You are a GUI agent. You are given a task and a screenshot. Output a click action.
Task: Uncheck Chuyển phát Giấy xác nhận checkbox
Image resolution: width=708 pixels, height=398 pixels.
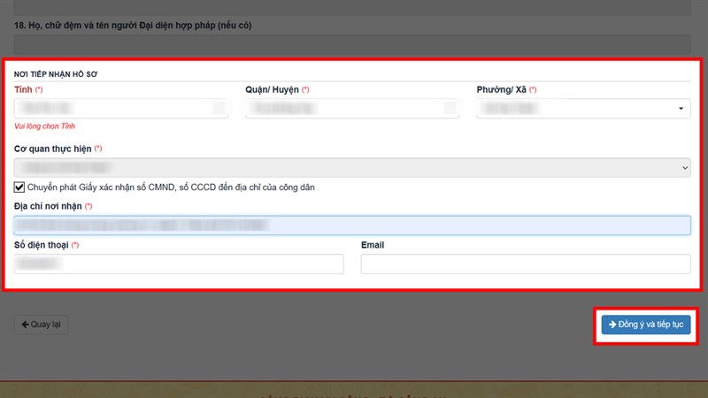(x=19, y=187)
